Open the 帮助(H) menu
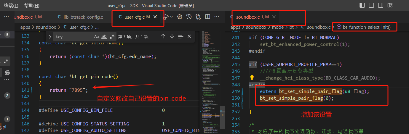This screenshot has height=134, width=409. click(x=31, y=6)
